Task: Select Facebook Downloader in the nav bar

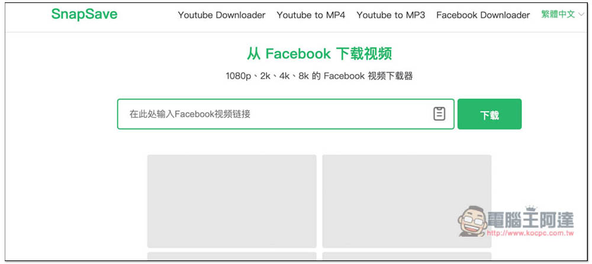Action: [x=483, y=15]
